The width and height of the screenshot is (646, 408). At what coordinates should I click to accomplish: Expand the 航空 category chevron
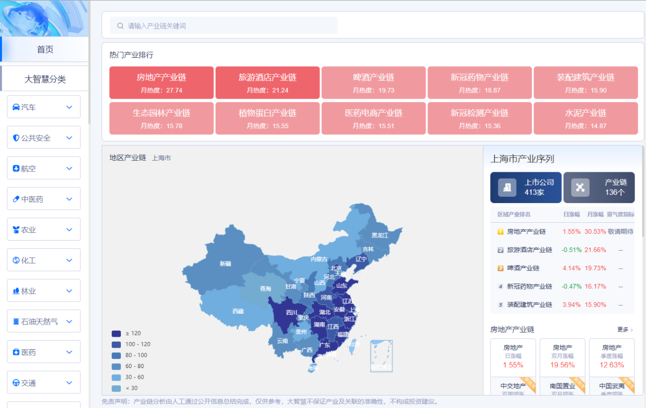click(x=69, y=168)
